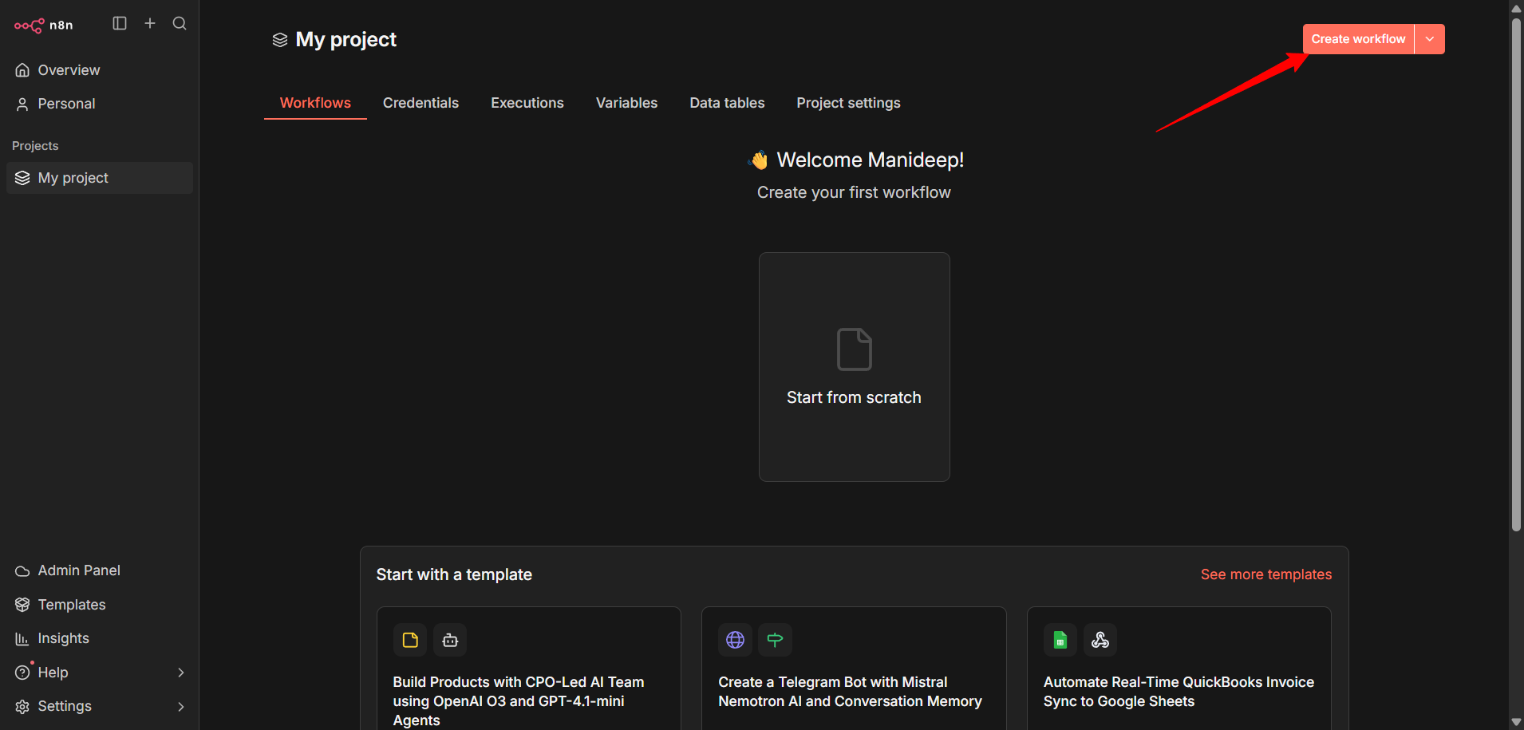The height and width of the screenshot is (730, 1524).
Task: Expand the Help menu chevron
Action: point(181,672)
